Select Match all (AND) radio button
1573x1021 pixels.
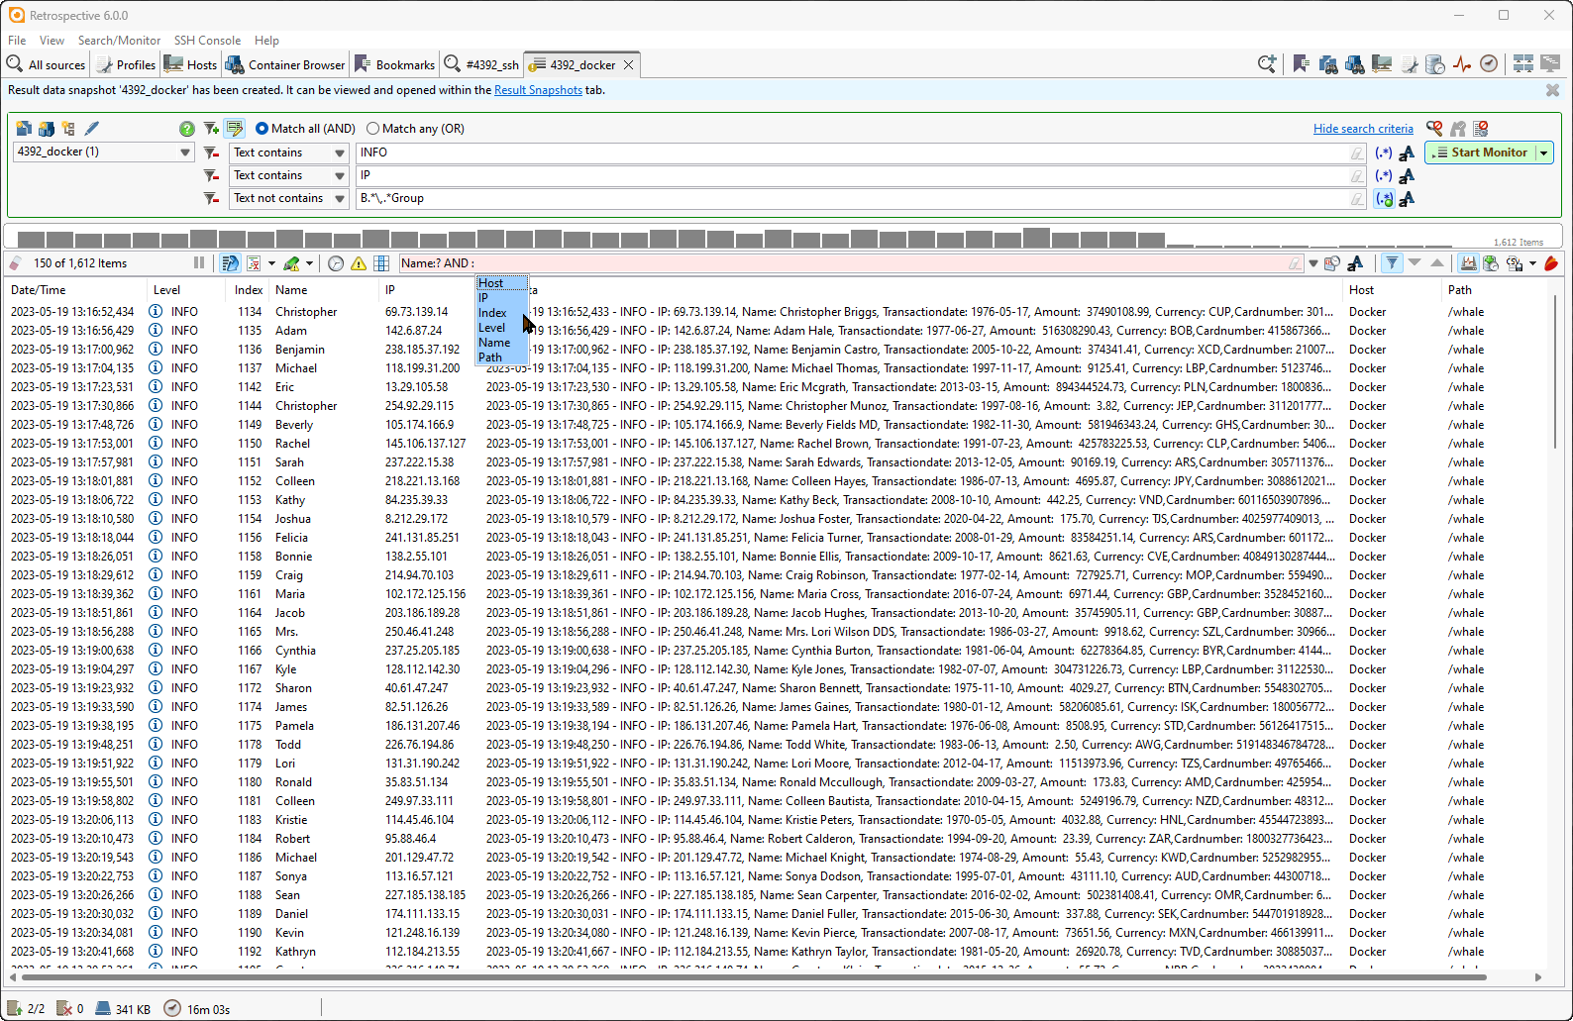click(x=262, y=129)
